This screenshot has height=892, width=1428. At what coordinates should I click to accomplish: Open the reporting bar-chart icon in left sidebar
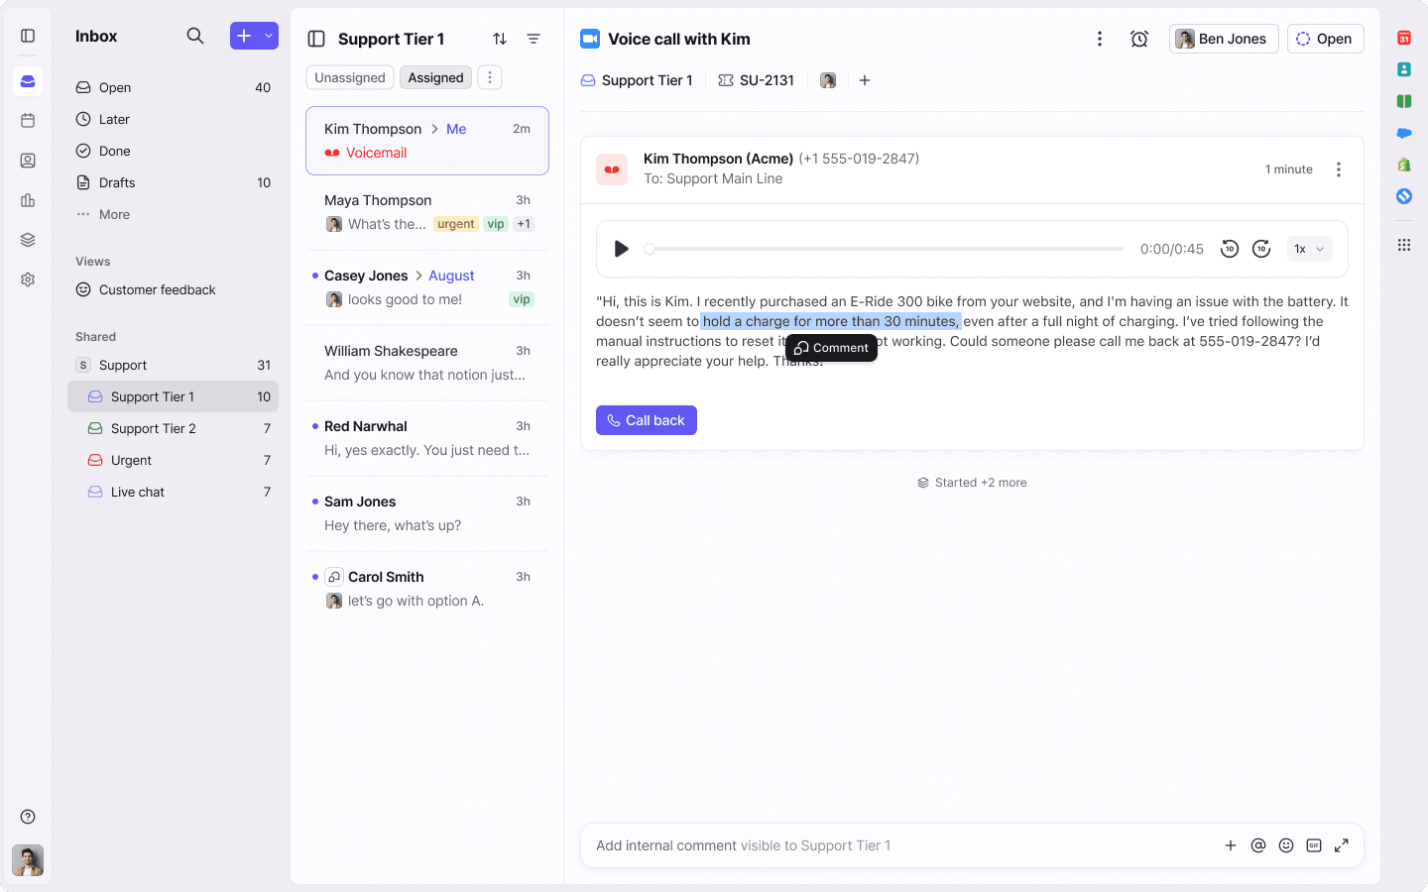27,200
